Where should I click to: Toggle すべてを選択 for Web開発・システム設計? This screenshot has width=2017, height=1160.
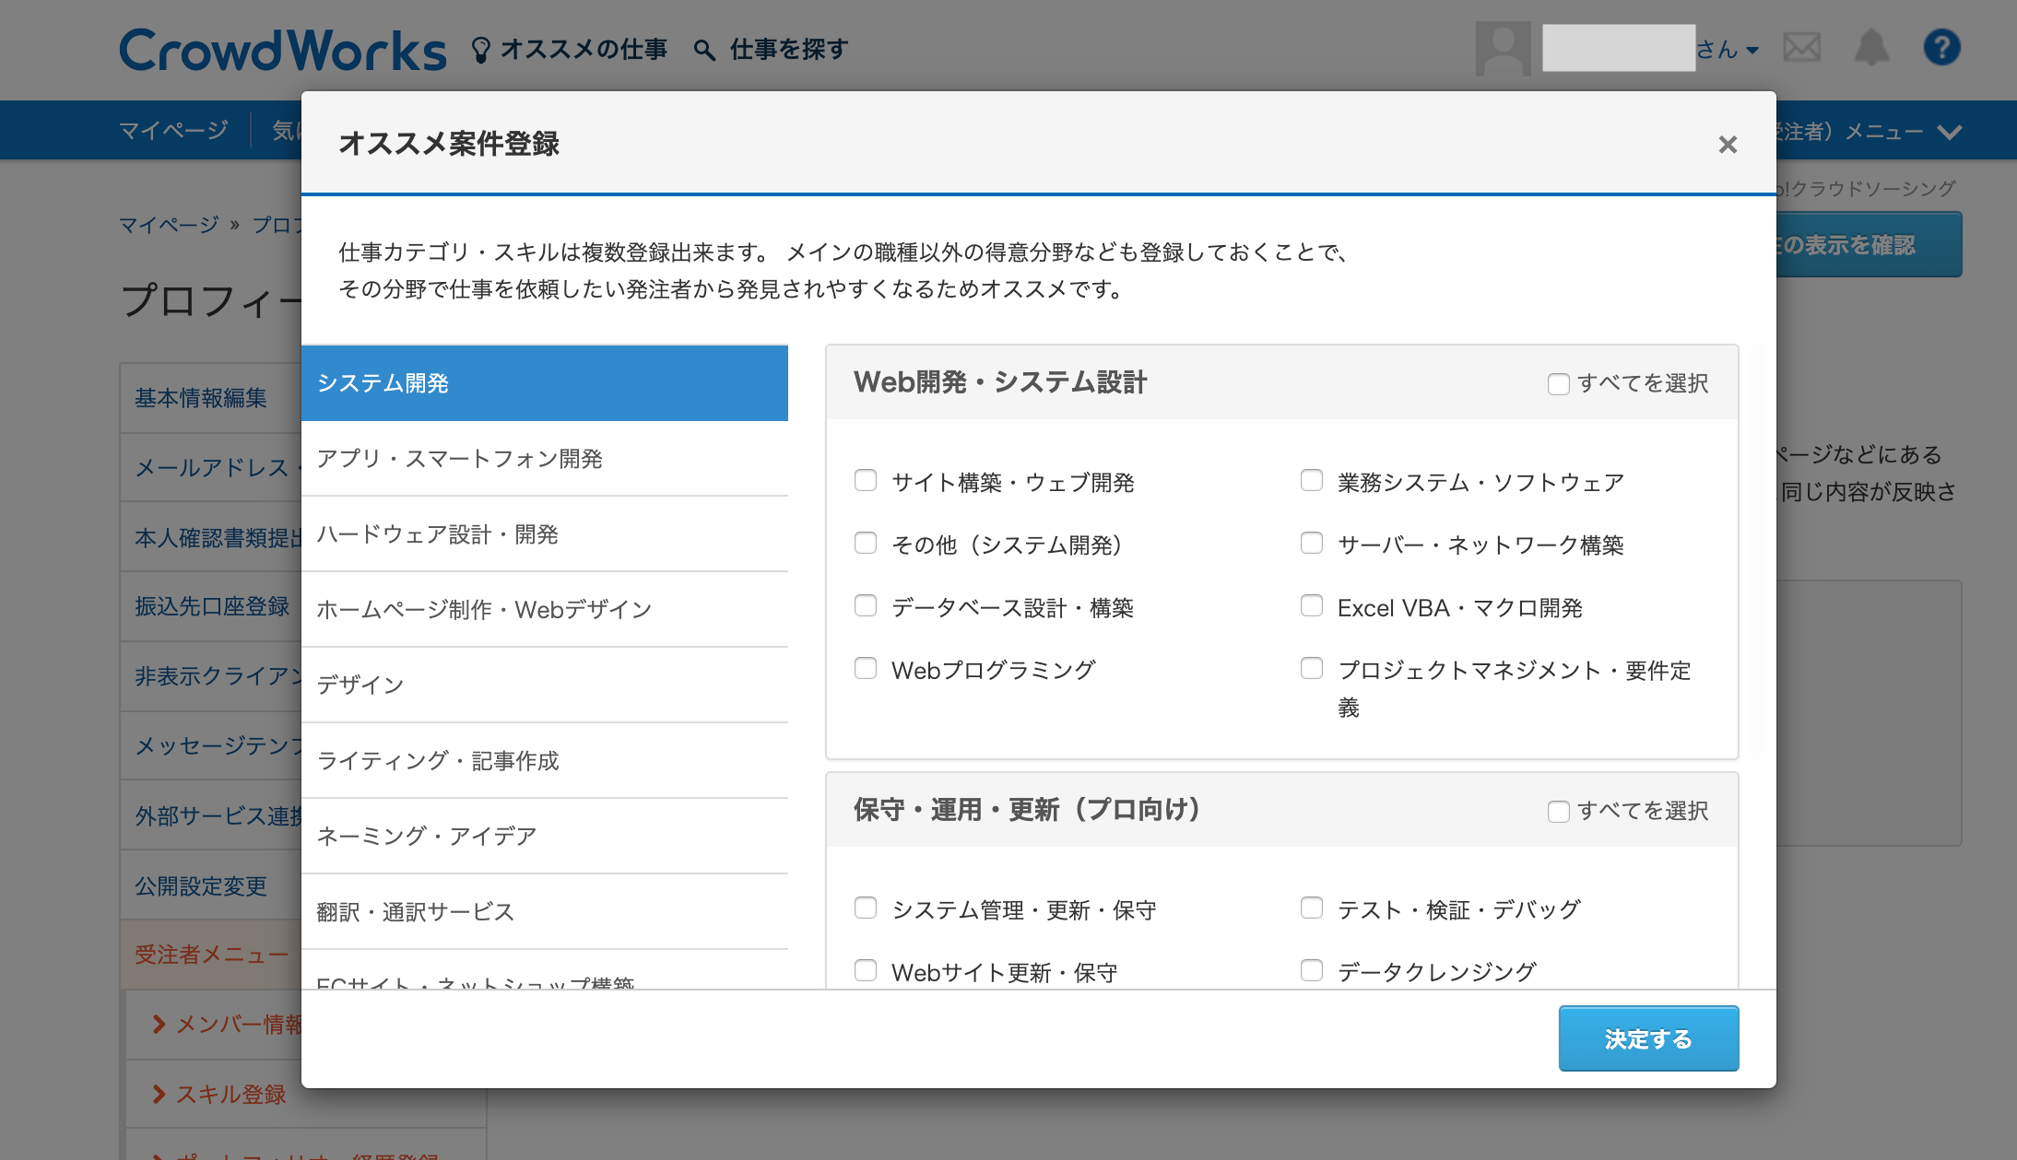click(x=1558, y=384)
